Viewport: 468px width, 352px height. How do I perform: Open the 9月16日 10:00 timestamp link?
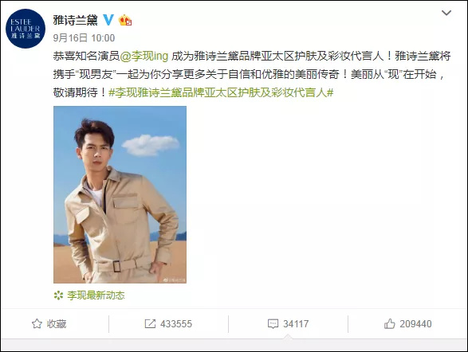click(84, 38)
